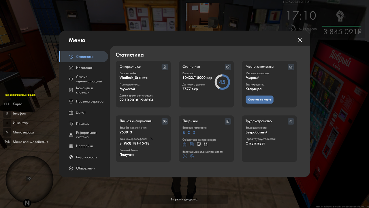Click the conductor cap license icon
The image size is (369, 208).
[206, 144]
